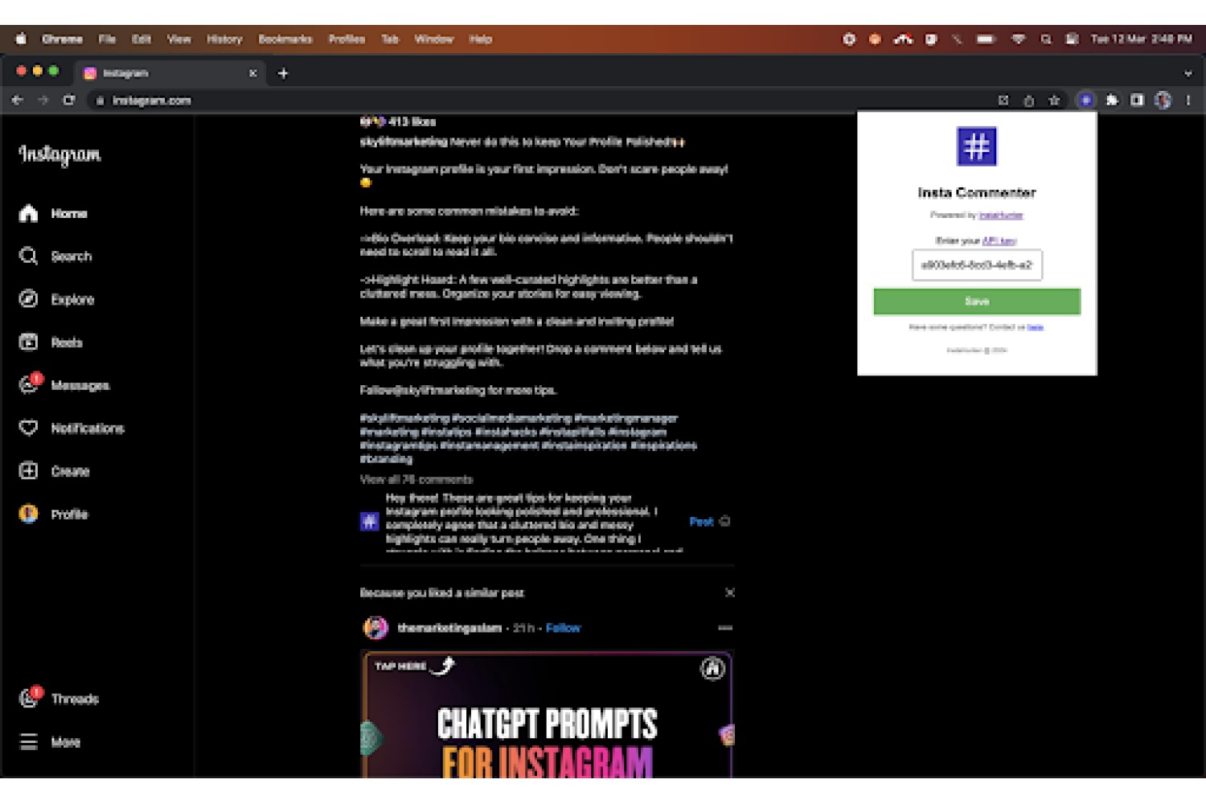Click into the comment text box
The width and height of the screenshot is (1206, 804).
534,522
